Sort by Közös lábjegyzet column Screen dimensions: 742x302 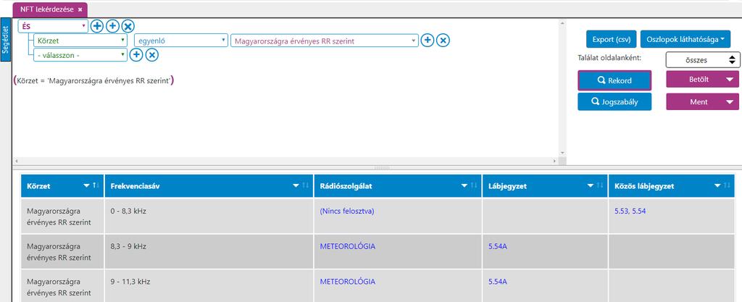point(726,185)
